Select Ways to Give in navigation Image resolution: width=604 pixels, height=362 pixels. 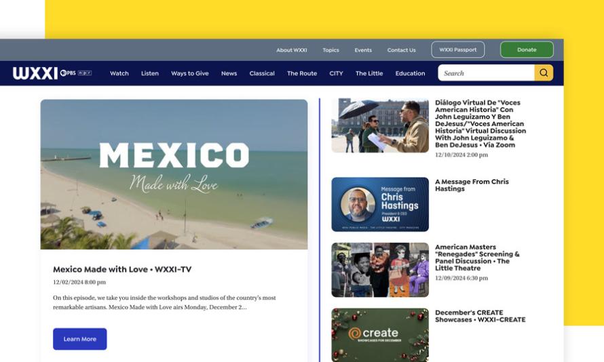[190, 73]
